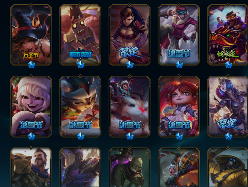Viewport: 248px width, 187px height.
Task: Click blue gem below winking cat skin card
Action: point(80,136)
